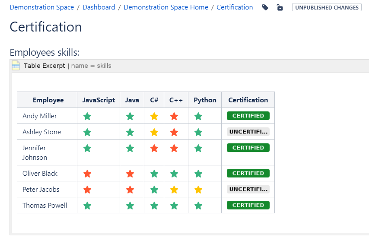Viewport: 369px width, 247px height.
Task: Click the C++ column header
Action: tap(176, 100)
